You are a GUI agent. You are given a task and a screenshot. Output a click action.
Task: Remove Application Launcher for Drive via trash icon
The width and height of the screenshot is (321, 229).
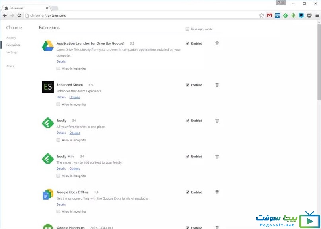[217, 43]
